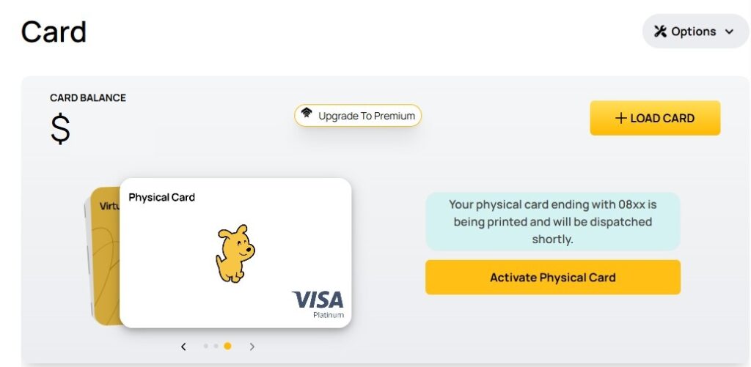The height and width of the screenshot is (367, 751).
Task: Click the wrench tools icon beside Options
Action: (659, 31)
